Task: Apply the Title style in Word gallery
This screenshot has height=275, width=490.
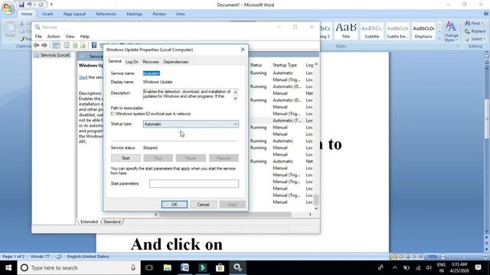Action: point(345,31)
